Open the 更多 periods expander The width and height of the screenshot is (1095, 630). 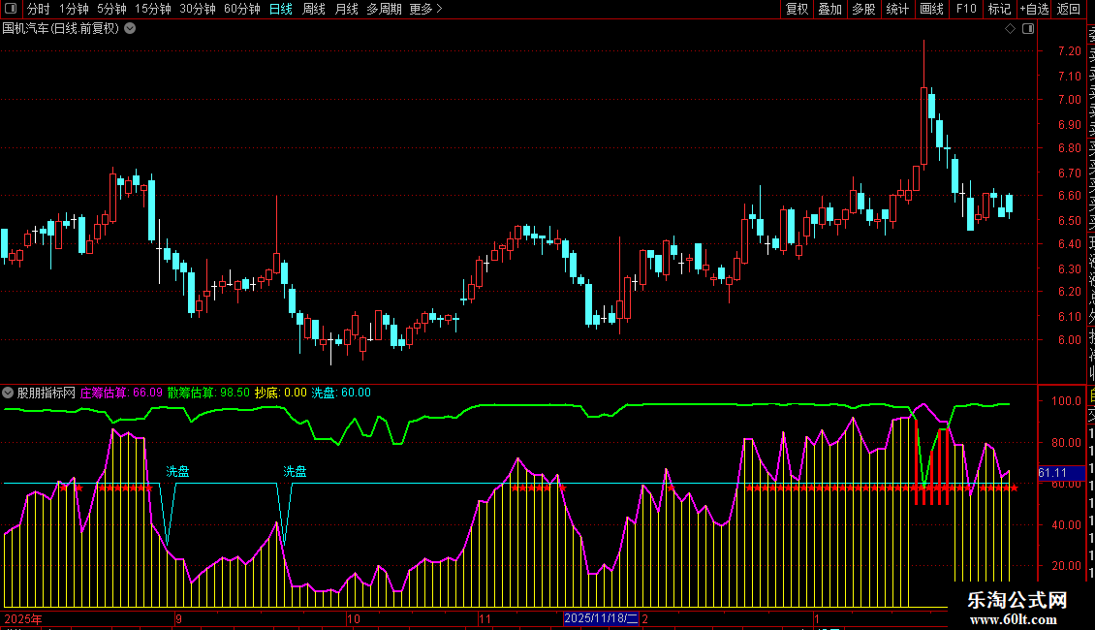coord(424,10)
